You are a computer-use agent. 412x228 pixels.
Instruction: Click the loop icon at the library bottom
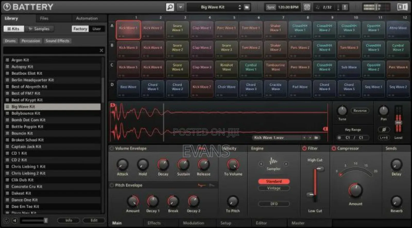[x=6, y=221]
